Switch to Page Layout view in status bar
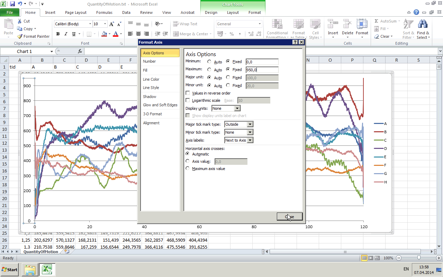Viewport: 443px width, 277px height. tap(371, 258)
